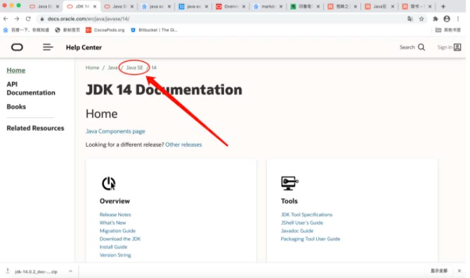Click the Sign In text
Viewport: 470px width, 278px height.
click(x=445, y=47)
